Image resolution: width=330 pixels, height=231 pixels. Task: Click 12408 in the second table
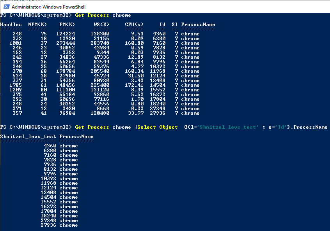click(x=48, y=192)
